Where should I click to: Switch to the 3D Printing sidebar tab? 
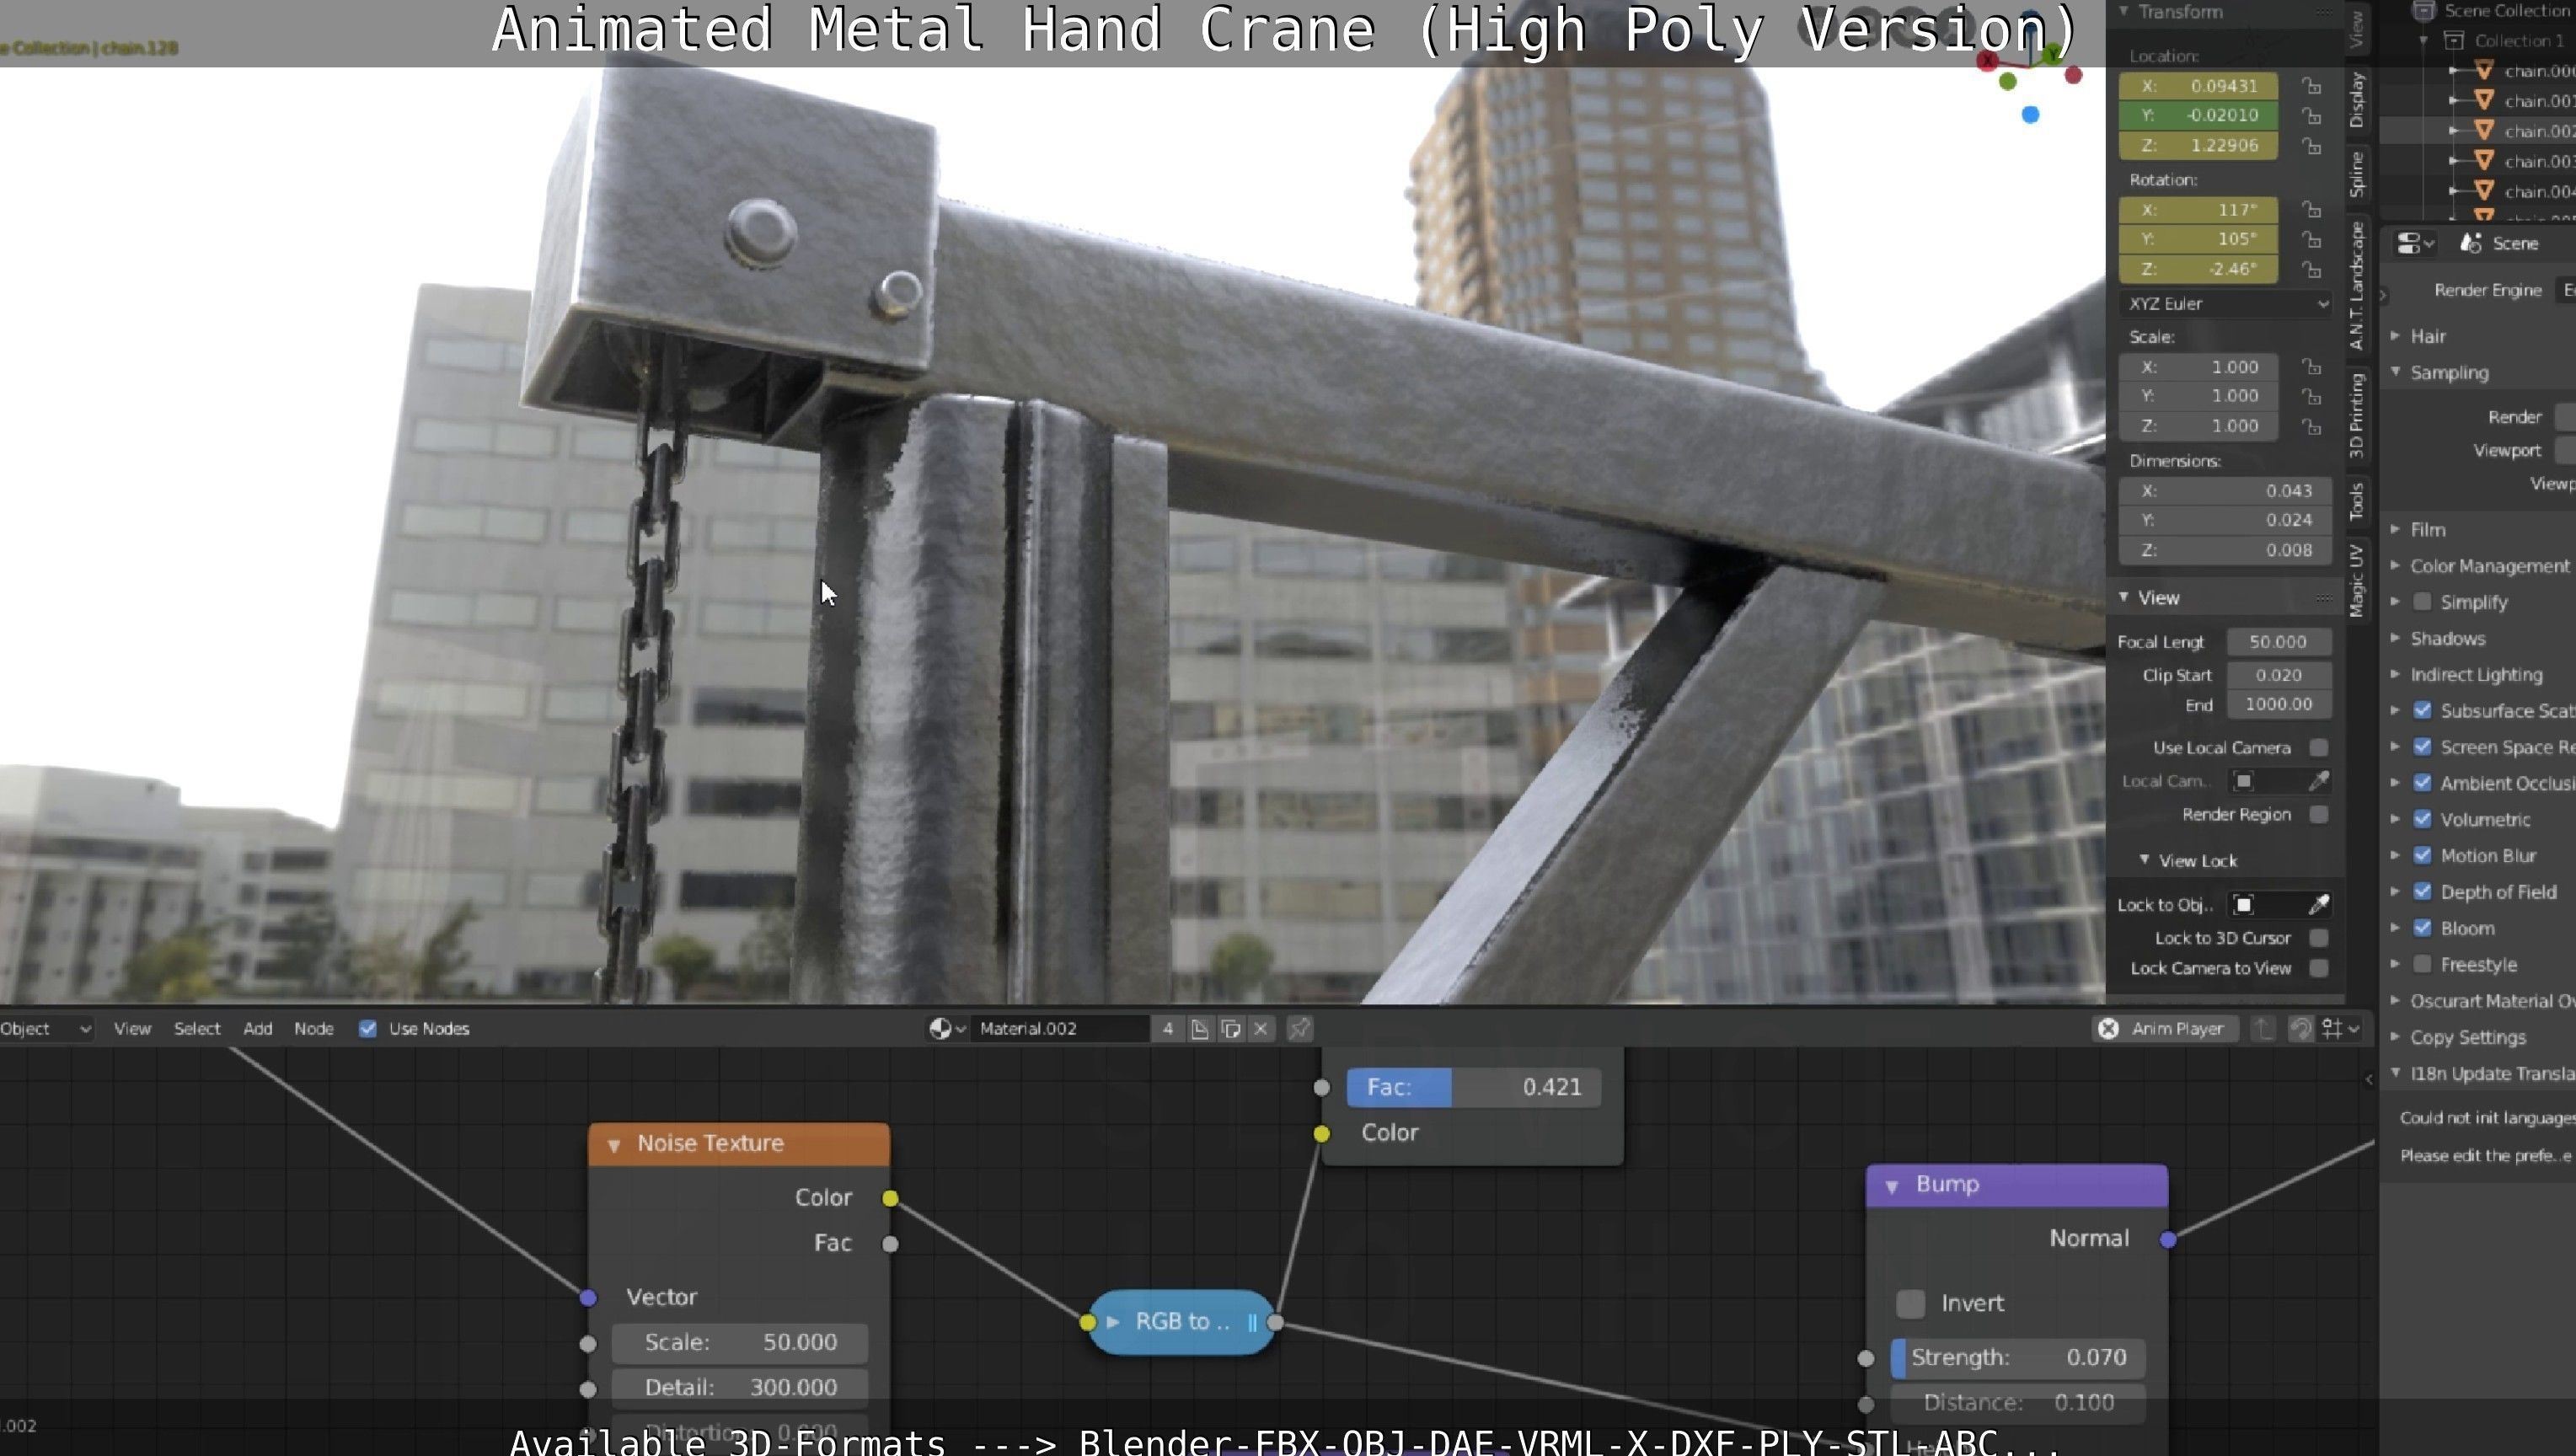coord(2358,415)
